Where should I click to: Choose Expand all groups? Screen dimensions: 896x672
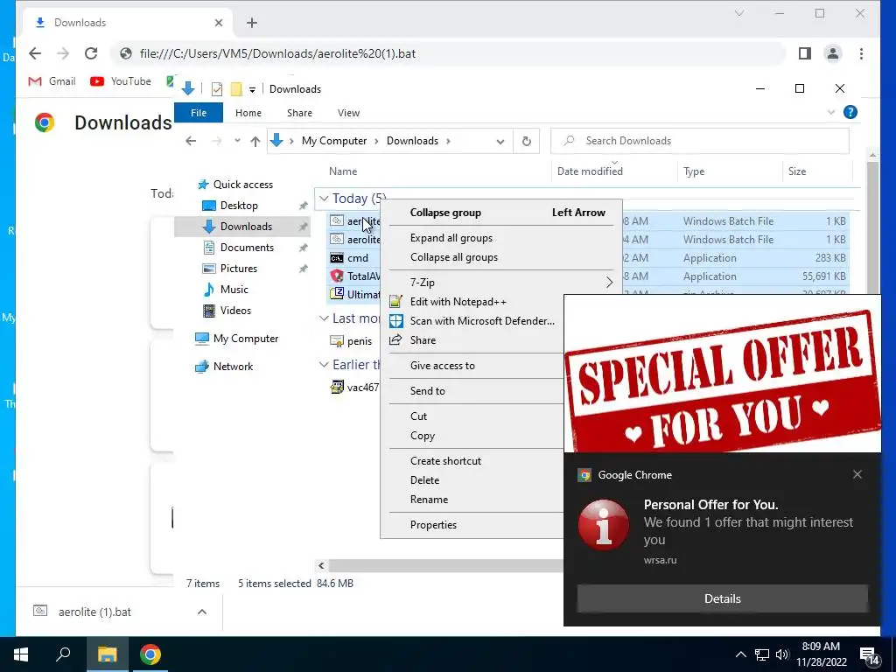pyautogui.click(x=451, y=238)
